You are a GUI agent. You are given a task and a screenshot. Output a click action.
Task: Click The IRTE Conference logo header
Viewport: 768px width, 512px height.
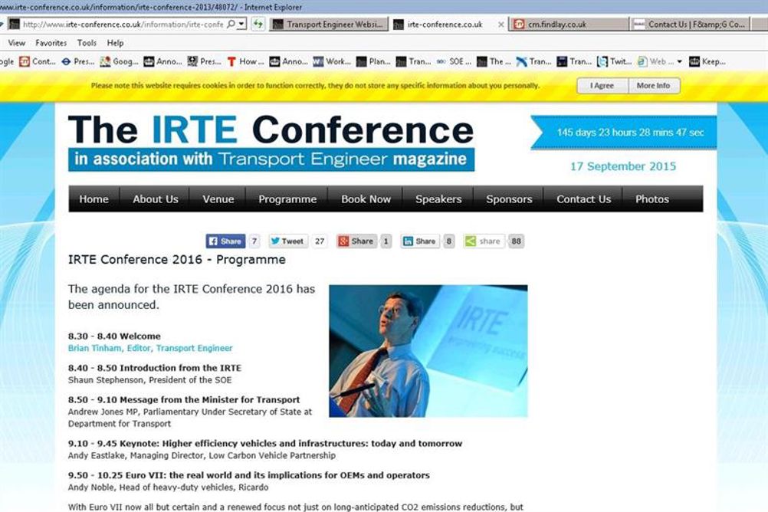tap(271, 143)
